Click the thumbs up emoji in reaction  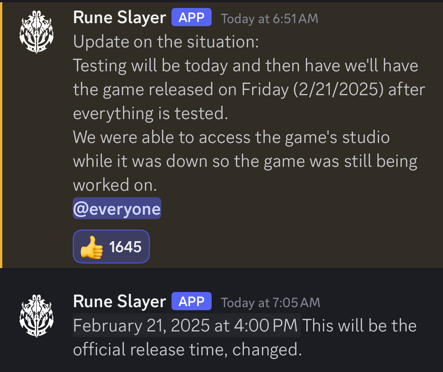click(x=92, y=247)
